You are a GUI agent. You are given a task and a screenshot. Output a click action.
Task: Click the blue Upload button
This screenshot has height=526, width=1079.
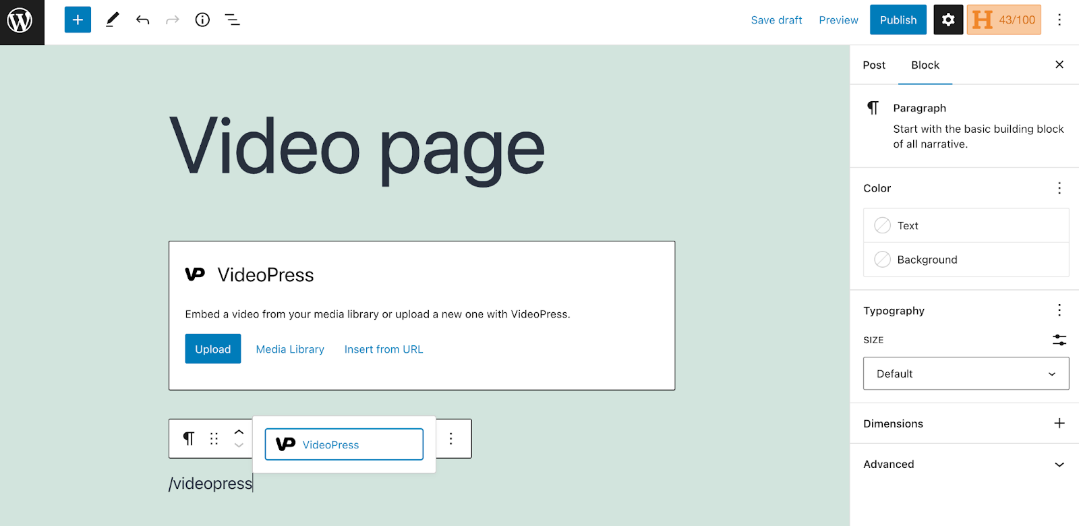(x=213, y=349)
